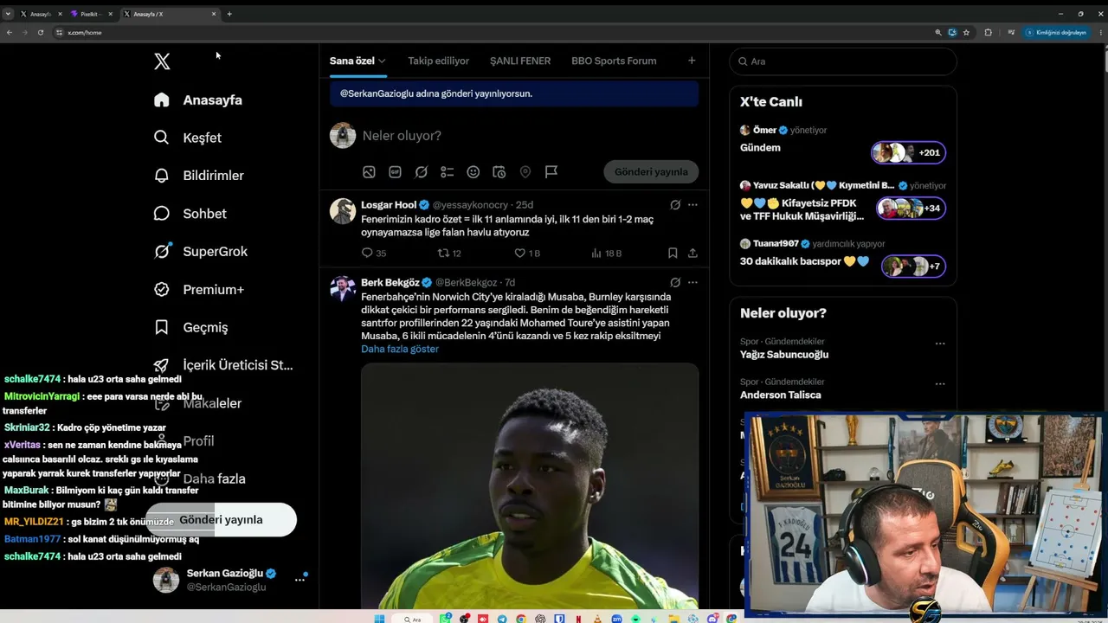Open Anderson Talisca trending topic
The image size is (1108, 623).
781,395
